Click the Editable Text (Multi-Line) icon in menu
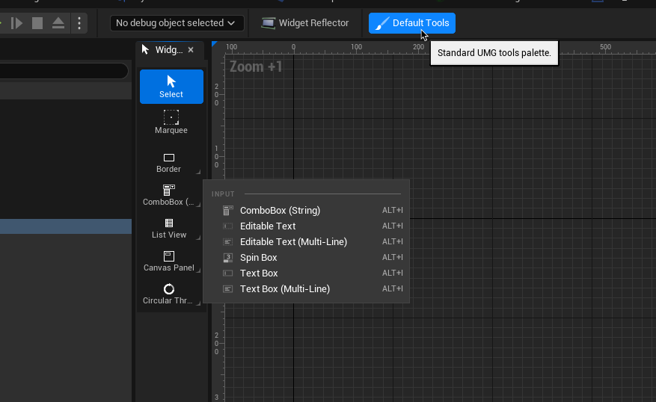This screenshot has height=402, width=656. [x=227, y=241]
